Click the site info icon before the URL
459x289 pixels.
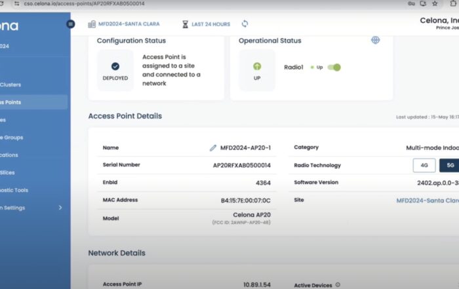16,3
